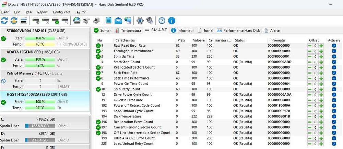The height and width of the screenshot is (149, 343).
Task: Switch to the Jurnal tab
Action: click(205, 30)
